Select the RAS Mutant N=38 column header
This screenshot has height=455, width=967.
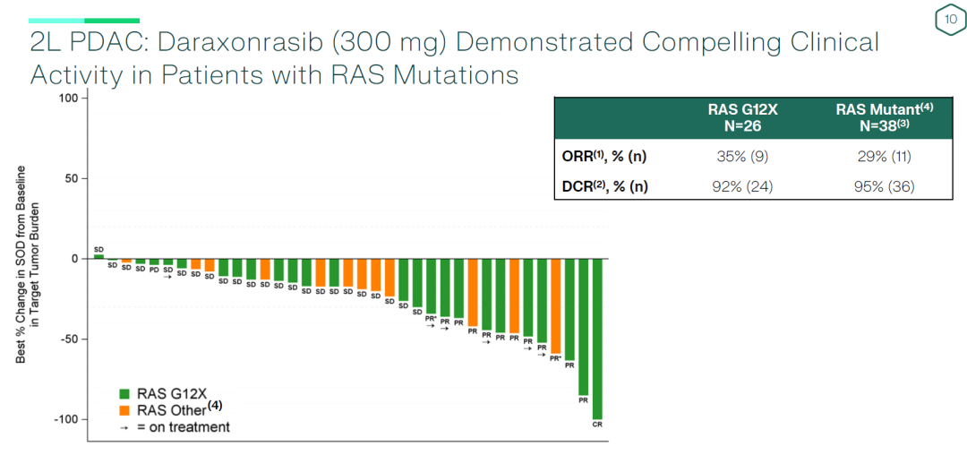885,117
